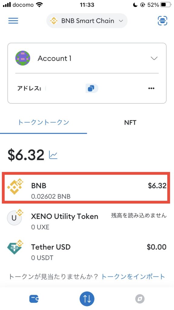Tap the swap arrows action button
This screenshot has width=174, height=310.
point(87,299)
